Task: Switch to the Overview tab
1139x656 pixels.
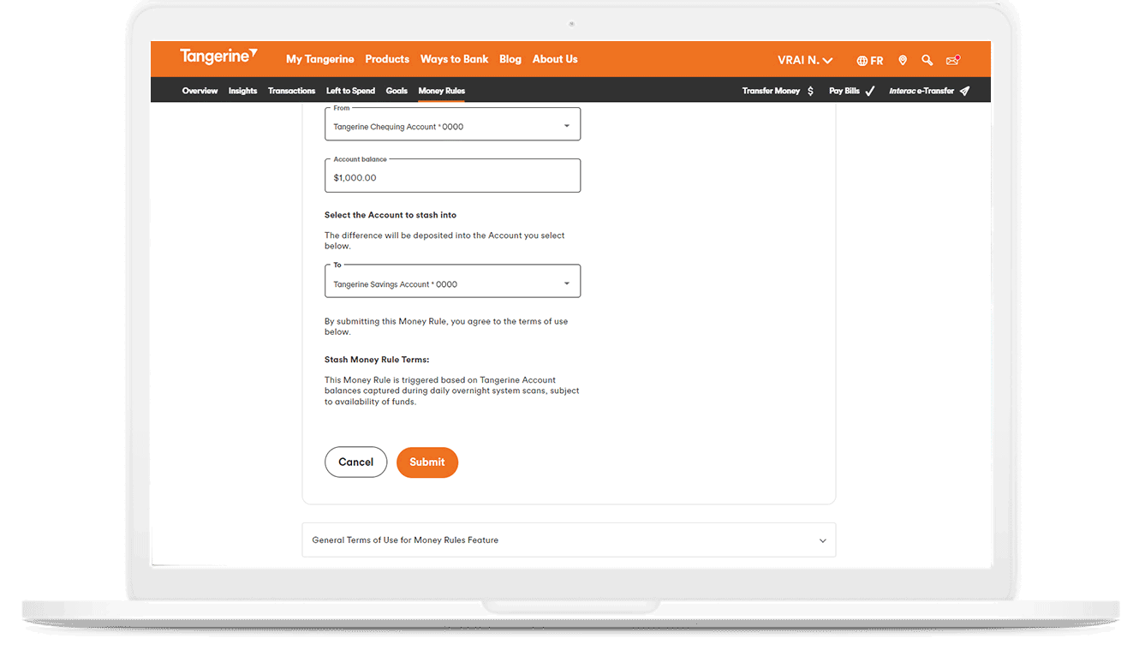Action: 200,91
